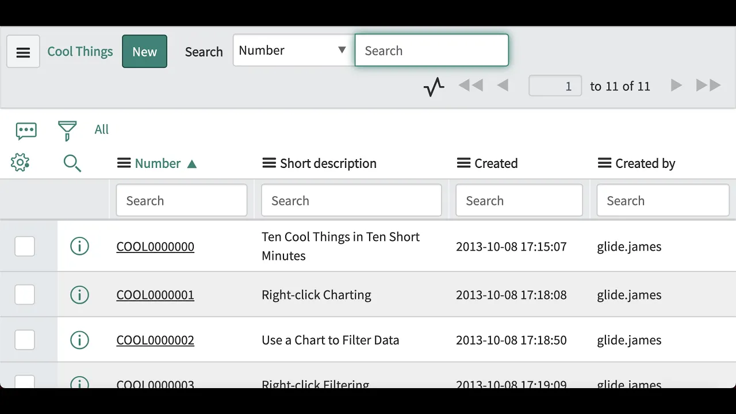
Task: Preview record COOL0000002 info icon
Action: point(79,340)
